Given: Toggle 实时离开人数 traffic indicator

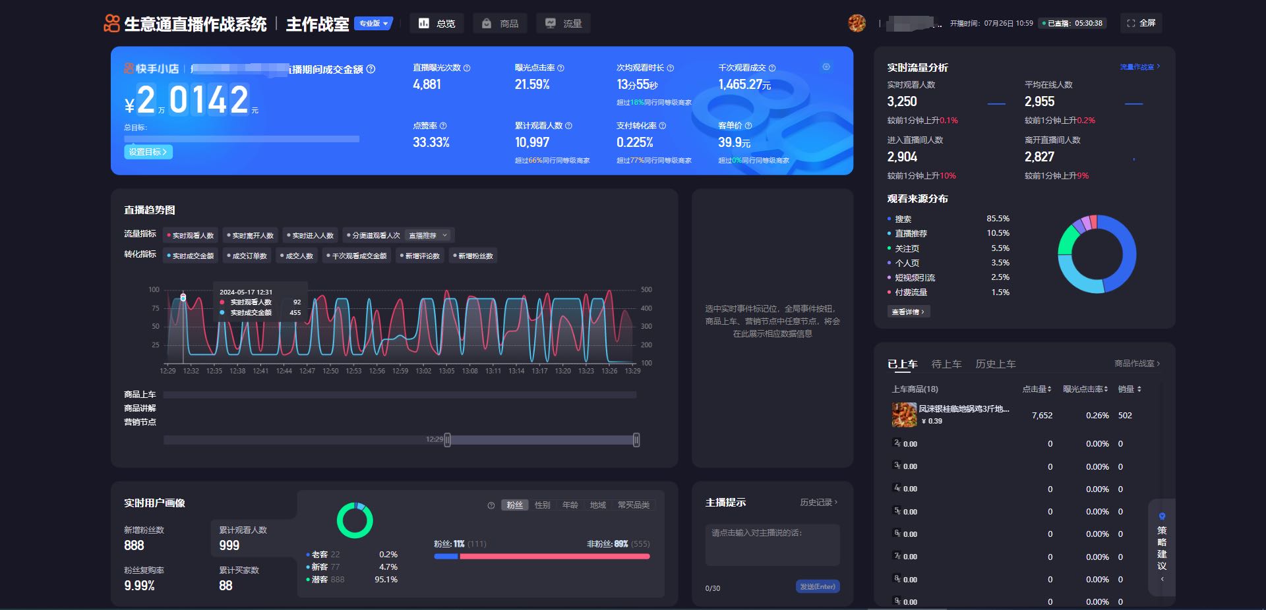Looking at the screenshot, I should click(250, 235).
